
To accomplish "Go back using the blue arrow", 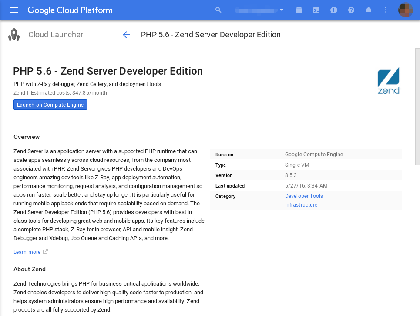I will coord(126,35).
